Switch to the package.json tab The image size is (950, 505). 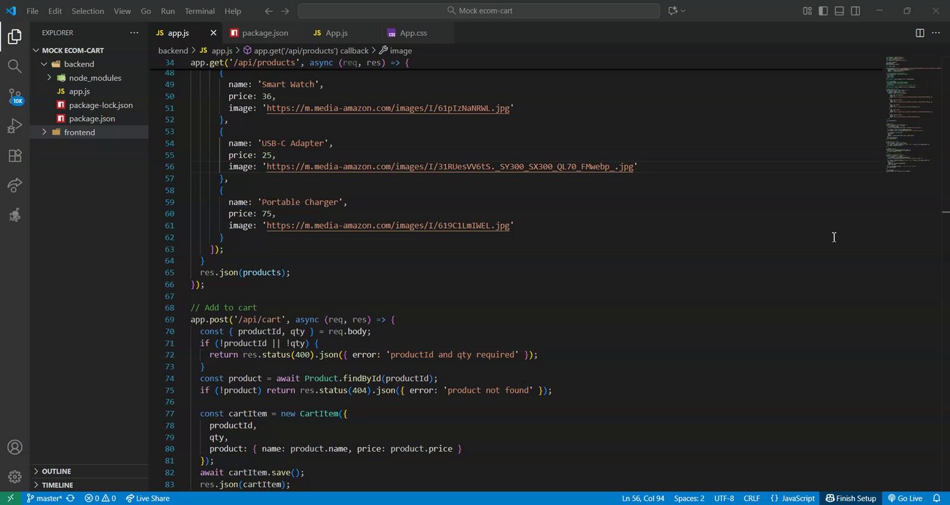tap(264, 33)
